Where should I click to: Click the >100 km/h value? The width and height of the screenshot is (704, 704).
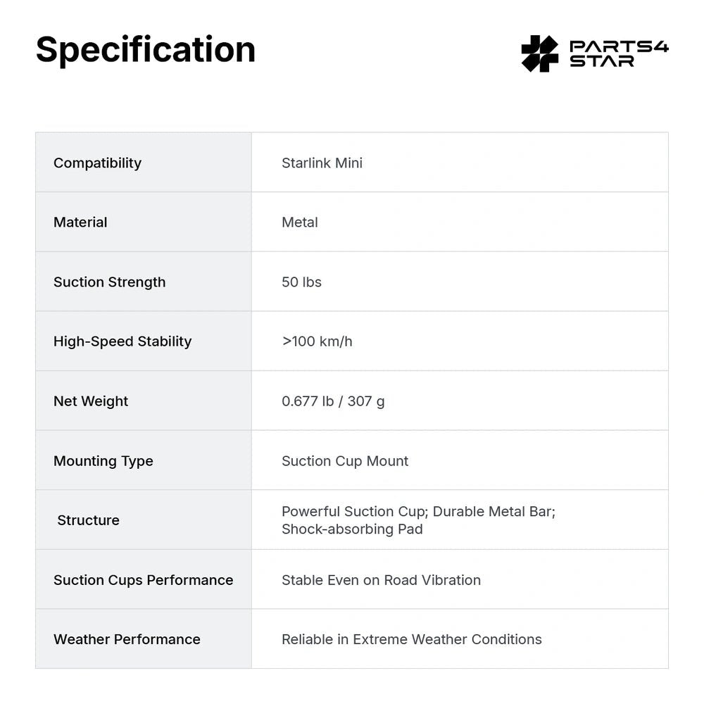pos(317,341)
